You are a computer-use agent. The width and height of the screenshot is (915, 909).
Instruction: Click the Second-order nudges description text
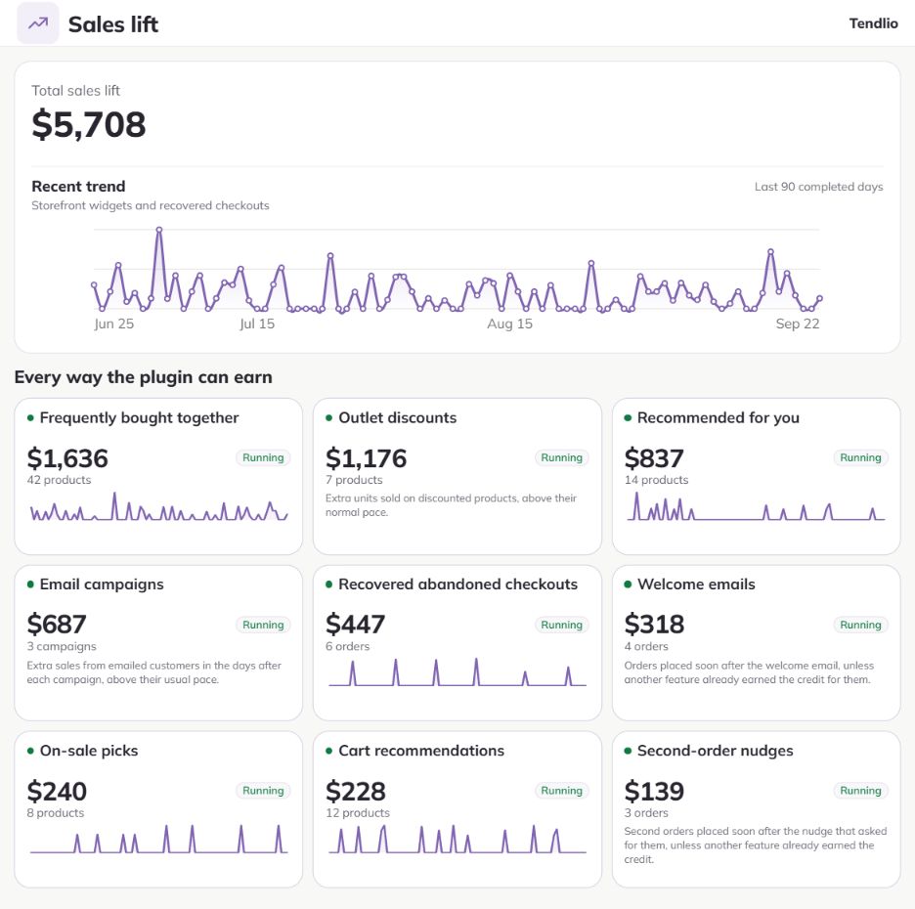tap(755, 844)
